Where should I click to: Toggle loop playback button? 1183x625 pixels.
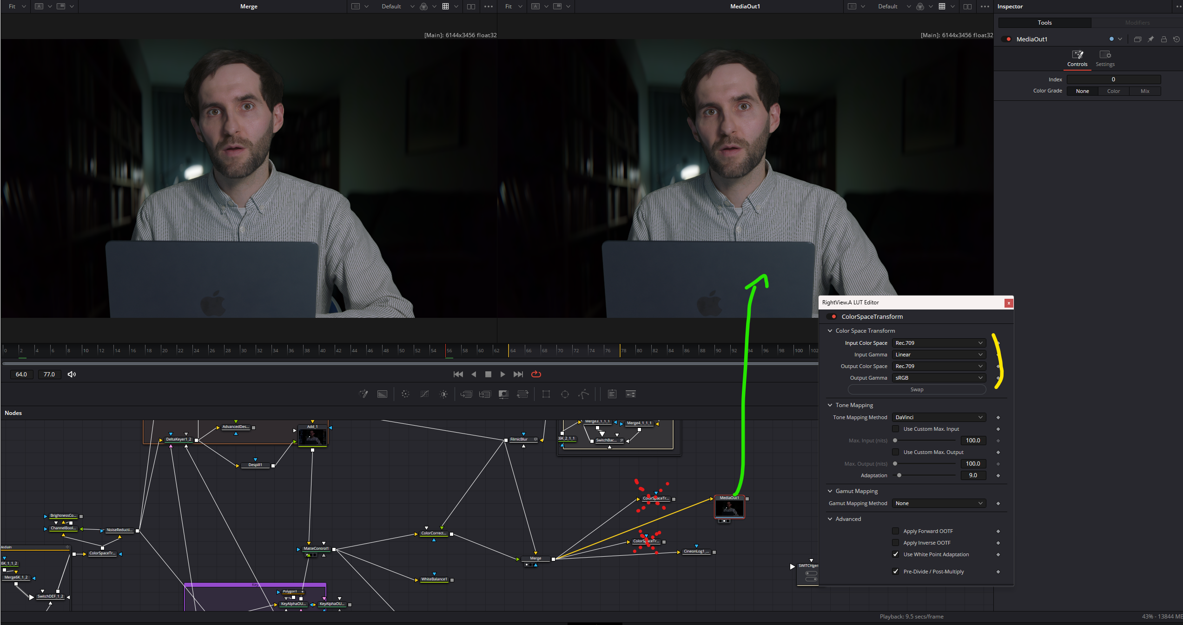point(536,374)
